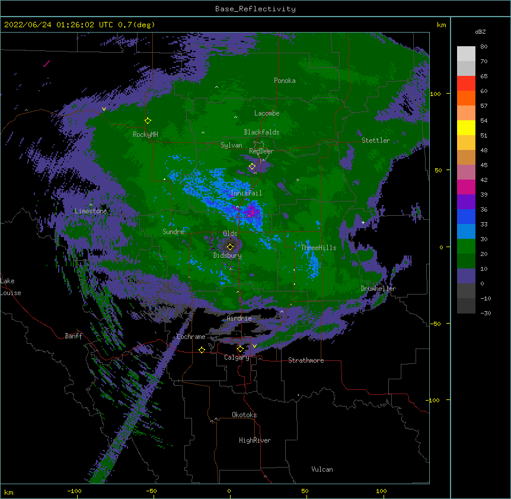Click the Blackfalds town label
Viewport: 511px width, 499px height.
tap(261, 132)
